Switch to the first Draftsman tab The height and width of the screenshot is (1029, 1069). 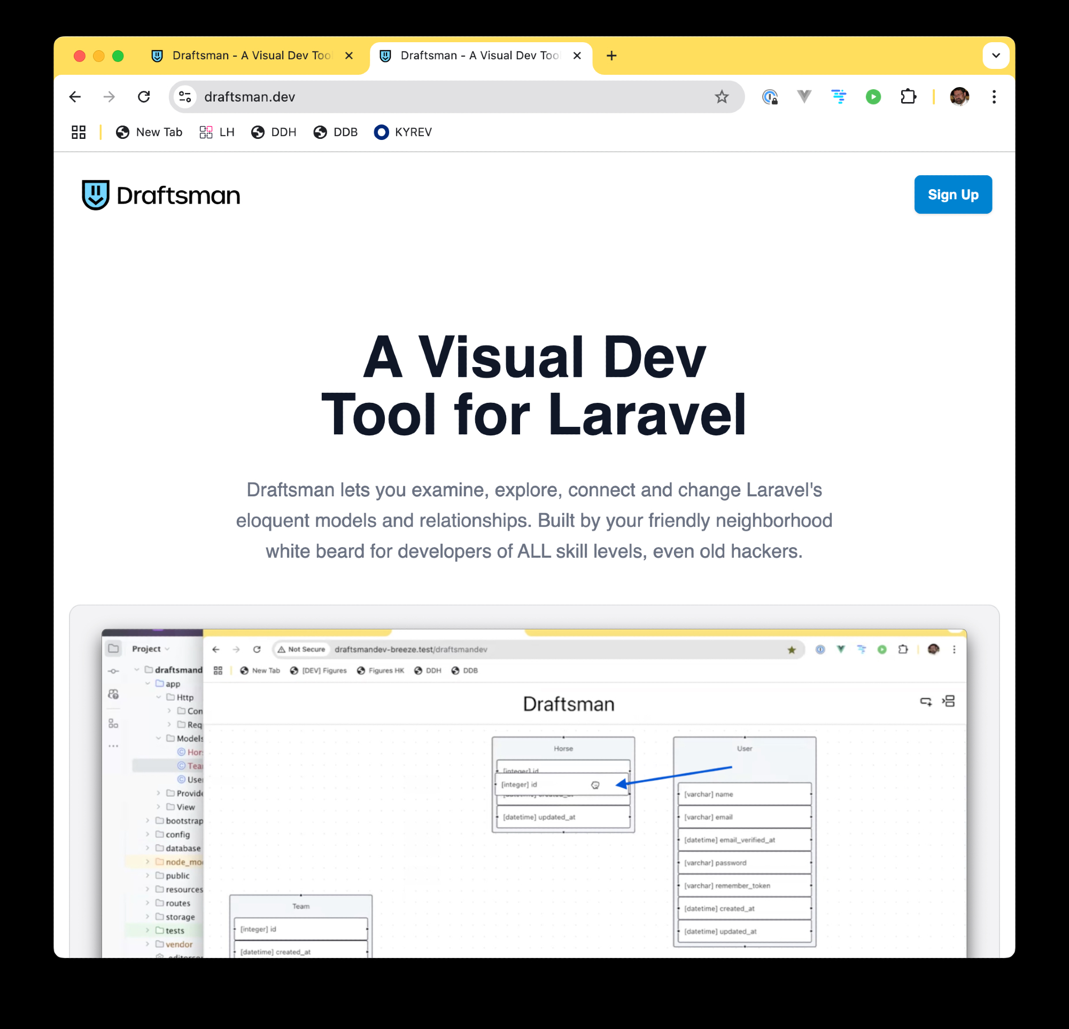251,56
